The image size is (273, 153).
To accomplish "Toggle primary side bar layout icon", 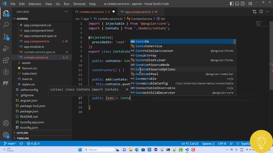I will (x=232, y=4).
